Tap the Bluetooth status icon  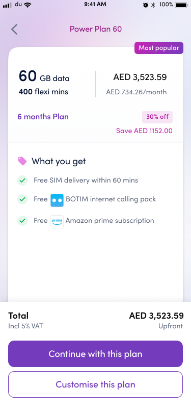[153, 5]
